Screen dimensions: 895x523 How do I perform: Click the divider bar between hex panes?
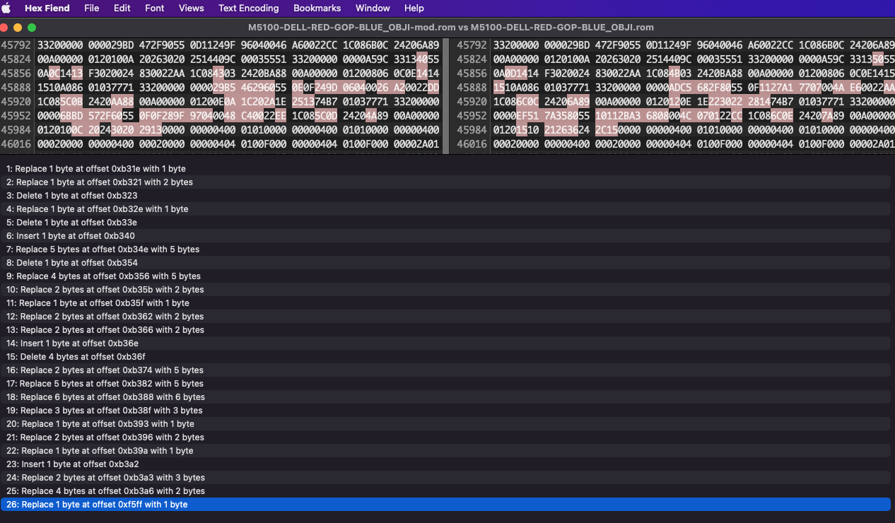446,95
